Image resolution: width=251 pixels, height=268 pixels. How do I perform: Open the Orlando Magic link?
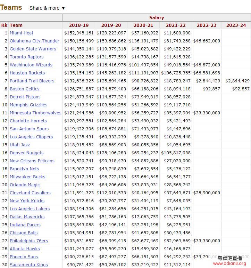point(25,185)
